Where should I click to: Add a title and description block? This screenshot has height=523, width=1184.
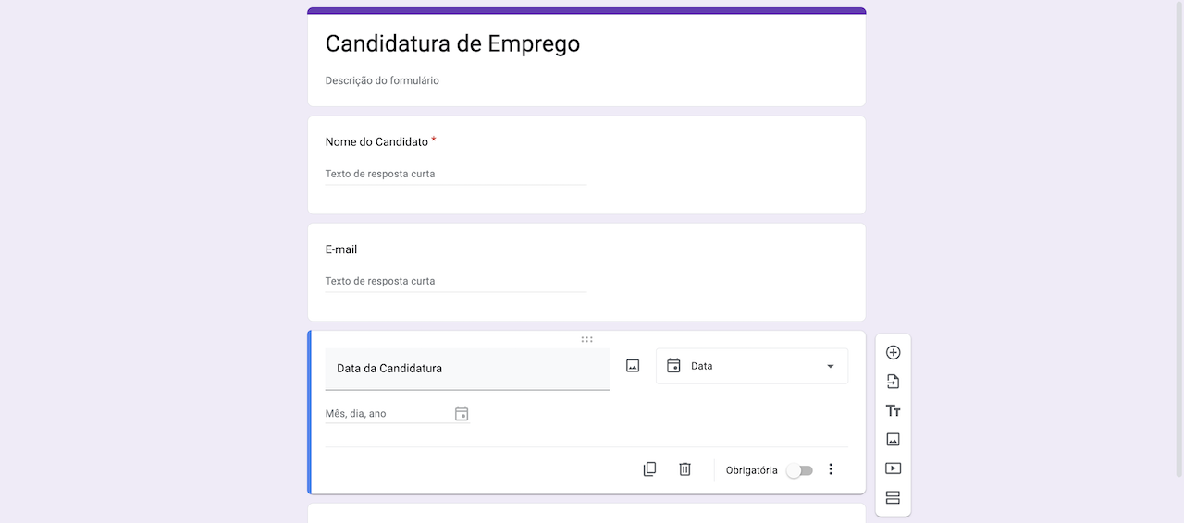893,411
